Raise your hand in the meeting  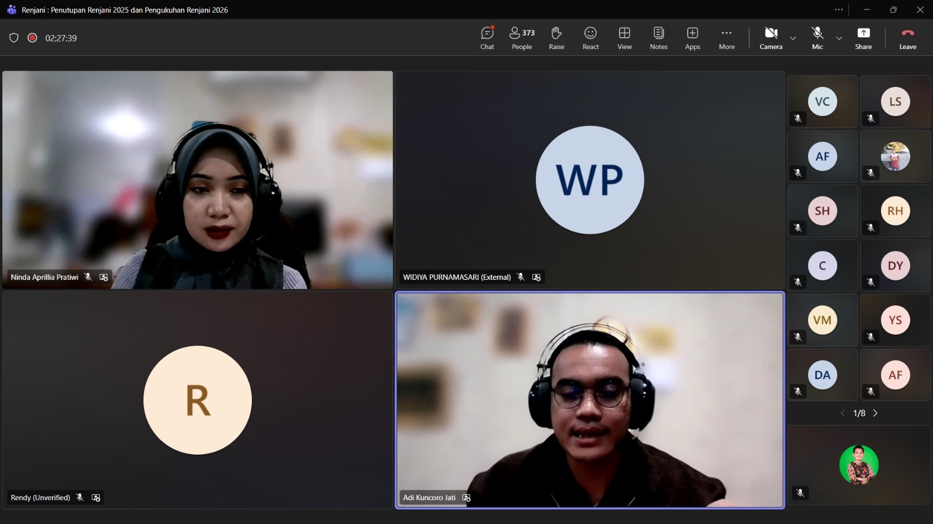(556, 38)
